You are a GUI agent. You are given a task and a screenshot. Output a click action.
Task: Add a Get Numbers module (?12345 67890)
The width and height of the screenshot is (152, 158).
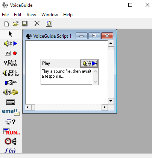(x=10, y=63)
